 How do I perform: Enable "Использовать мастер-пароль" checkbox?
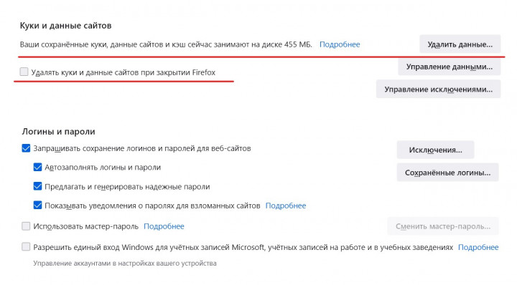[26, 226]
